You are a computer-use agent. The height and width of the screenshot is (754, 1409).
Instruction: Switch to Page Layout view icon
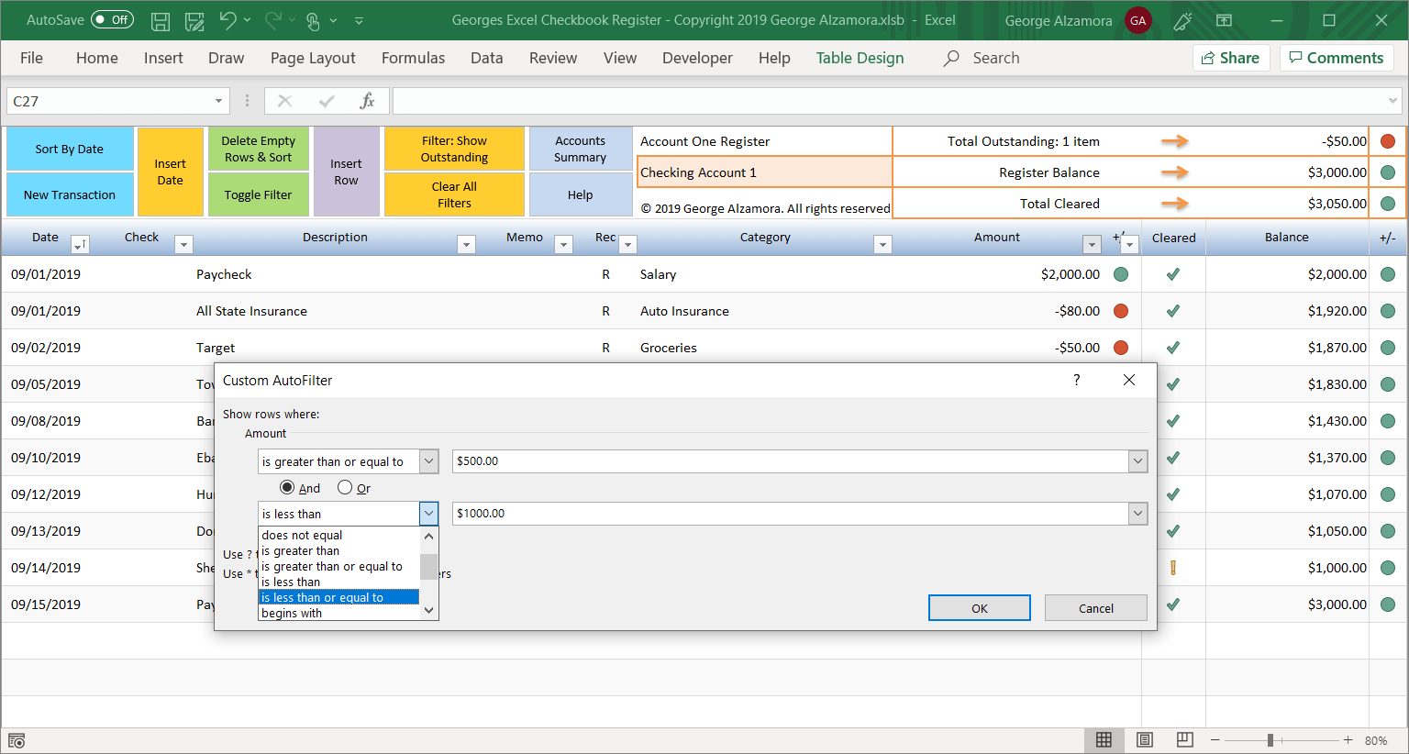(1144, 740)
